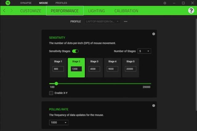Click the DPI slider handle
Screen dimensions: 197x131
point(56,83)
